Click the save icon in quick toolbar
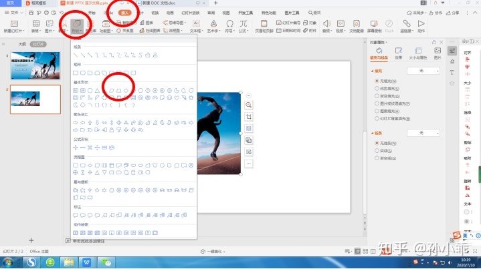Image resolution: width=481 pixels, height=269 pixels. pyautogui.click(x=31, y=13)
